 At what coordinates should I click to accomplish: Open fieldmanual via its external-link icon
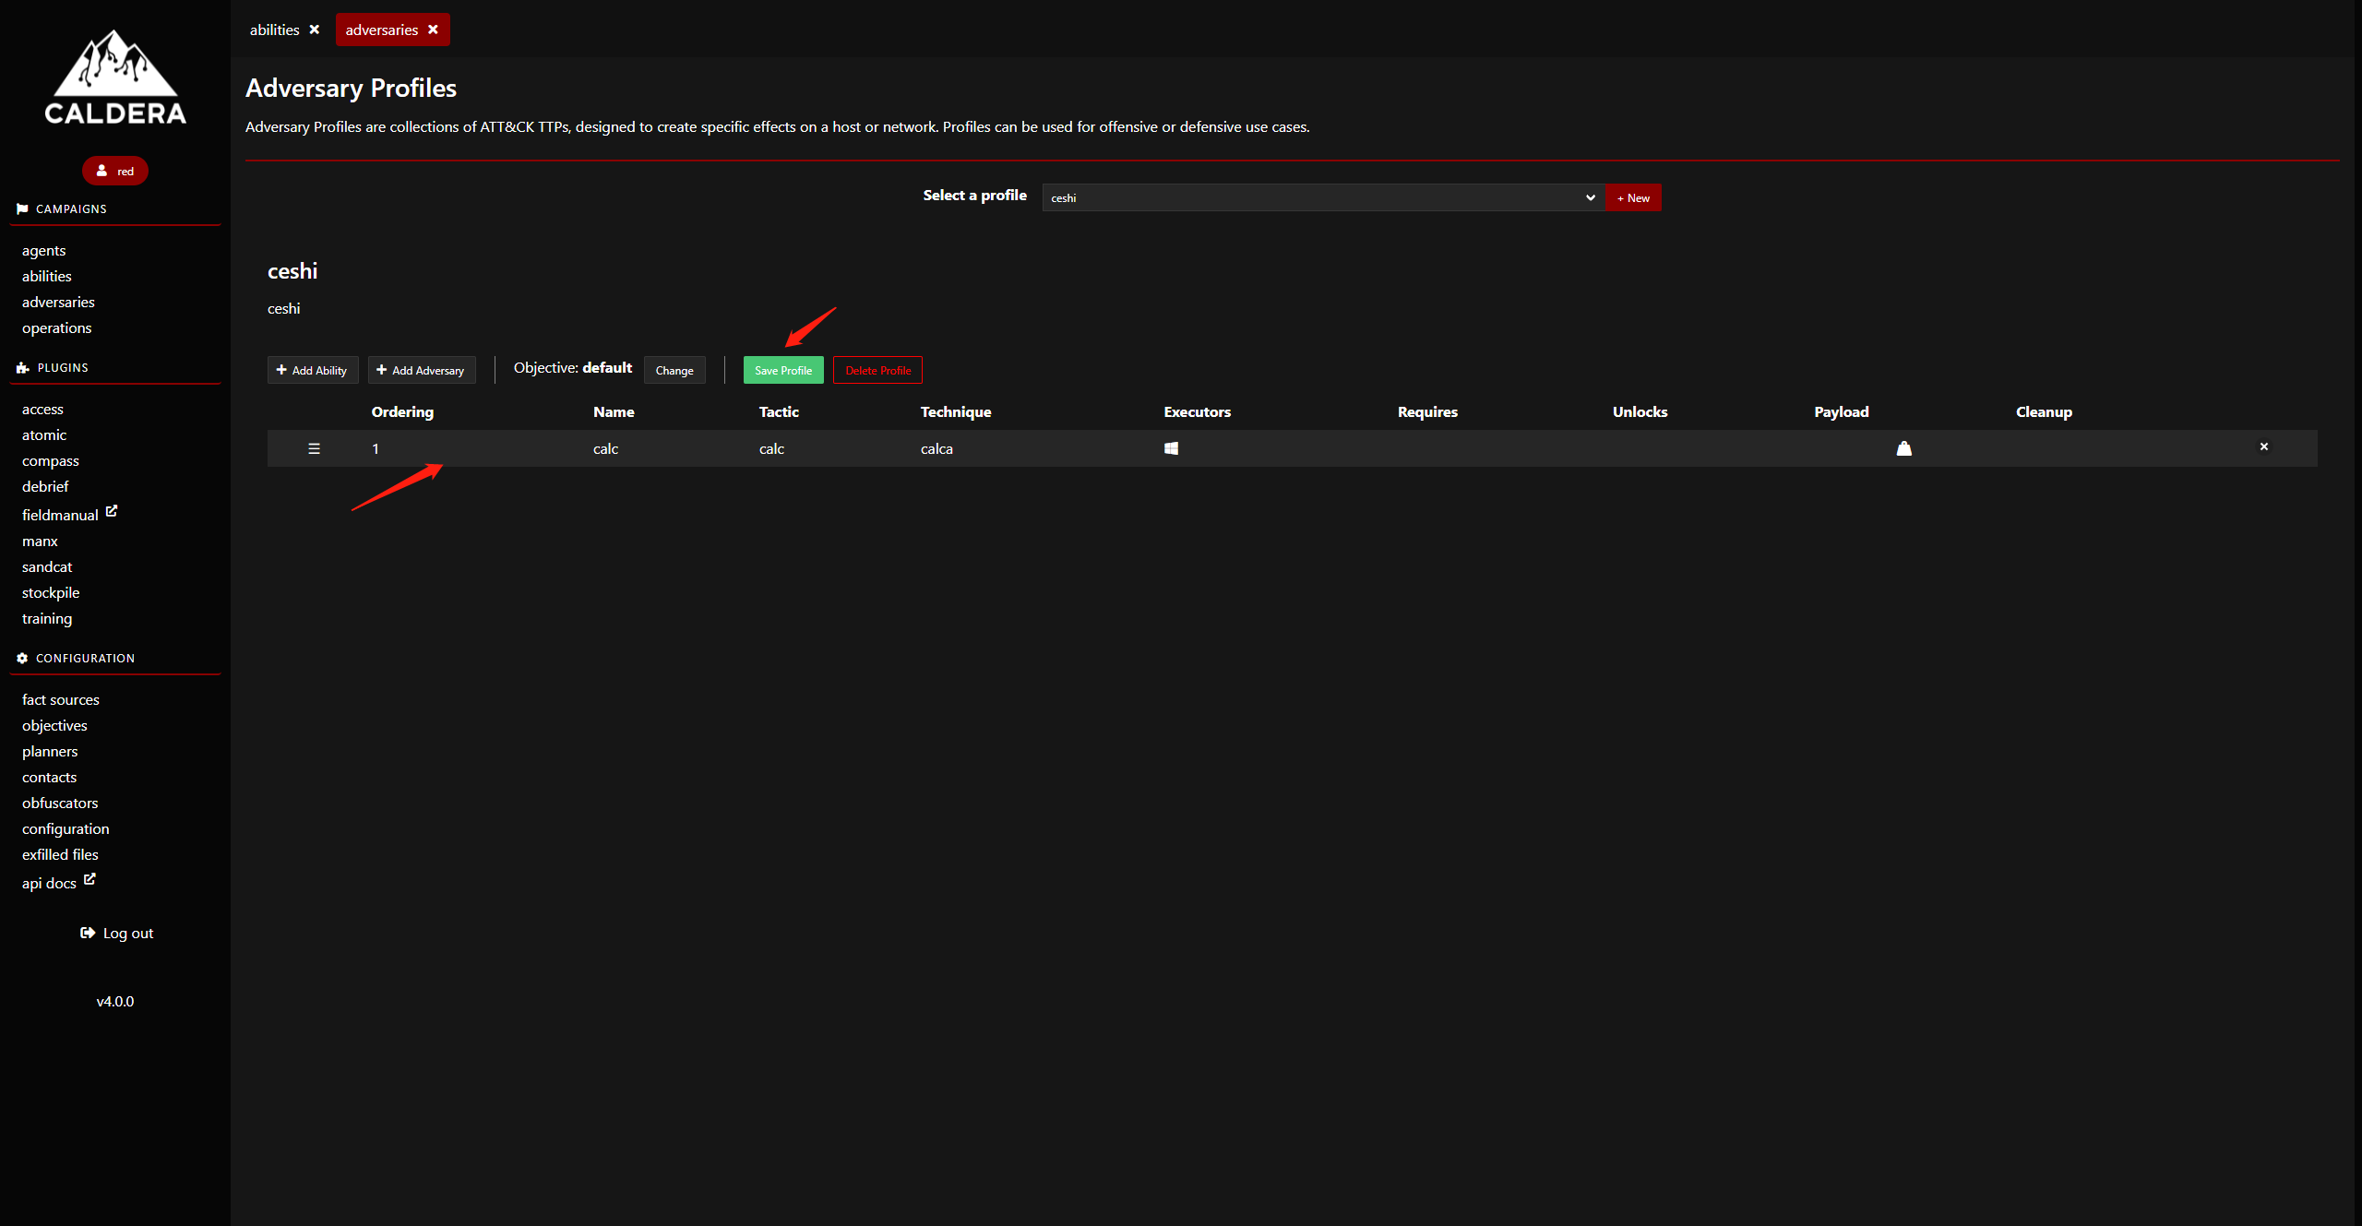[112, 510]
